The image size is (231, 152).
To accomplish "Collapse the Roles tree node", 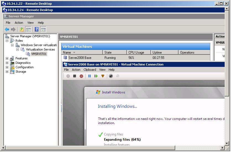I will click(7, 41).
